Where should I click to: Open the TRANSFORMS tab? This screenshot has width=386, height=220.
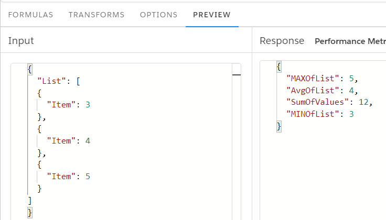[97, 15]
